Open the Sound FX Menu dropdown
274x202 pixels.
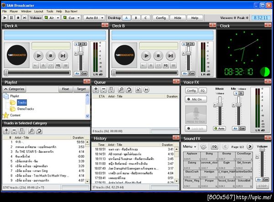[190, 146]
